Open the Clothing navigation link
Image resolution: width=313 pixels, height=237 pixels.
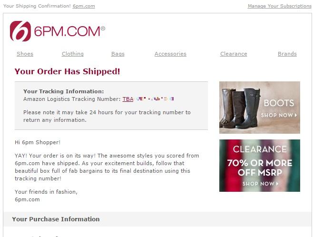pyautogui.click(x=73, y=54)
